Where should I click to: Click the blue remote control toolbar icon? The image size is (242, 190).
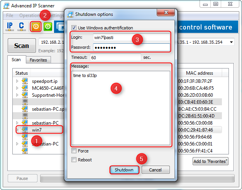pos(60,27)
